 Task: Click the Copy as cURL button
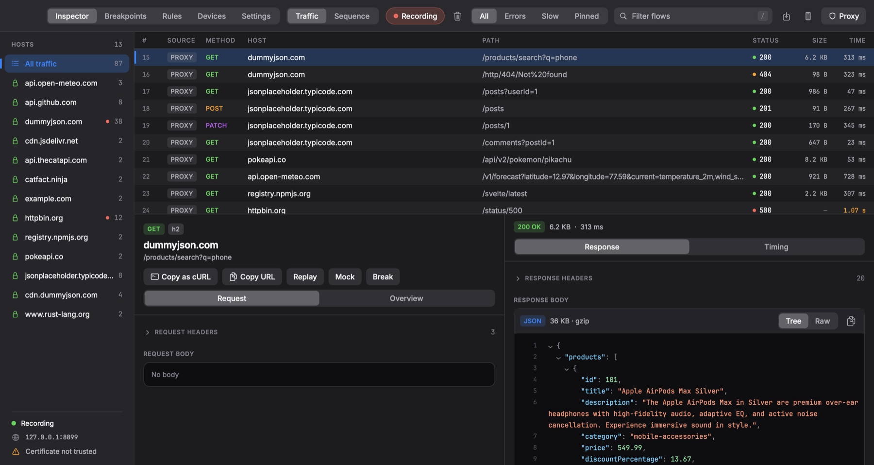click(181, 277)
